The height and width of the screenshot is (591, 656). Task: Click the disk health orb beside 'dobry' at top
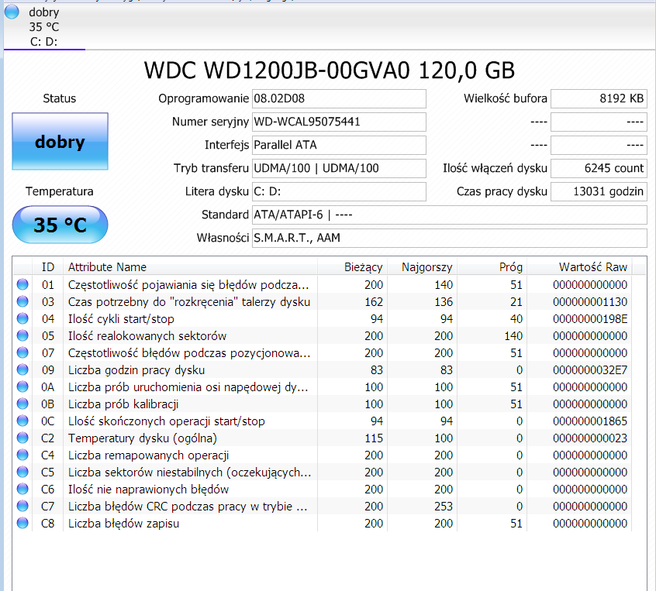point(12,12)
